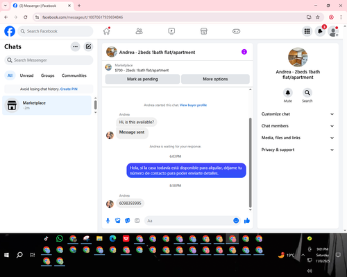Screen dimensions: 347x277
Task: Click the blue 'Hola, si la casa' message
Action: click(186, 170)
